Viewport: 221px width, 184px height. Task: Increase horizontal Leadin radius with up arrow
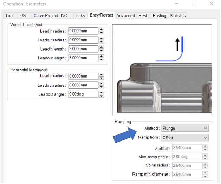coord(101,74)
